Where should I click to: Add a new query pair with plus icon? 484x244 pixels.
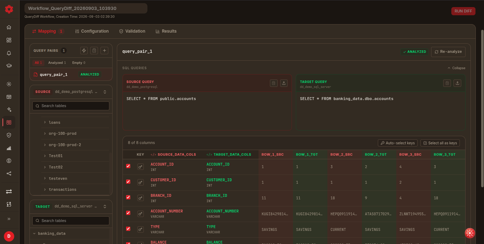[104, 51]
